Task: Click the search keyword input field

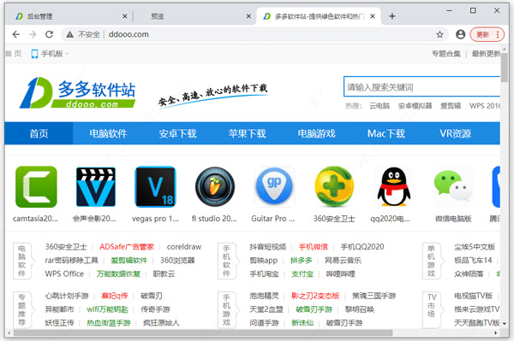Action: click(421, 87)
